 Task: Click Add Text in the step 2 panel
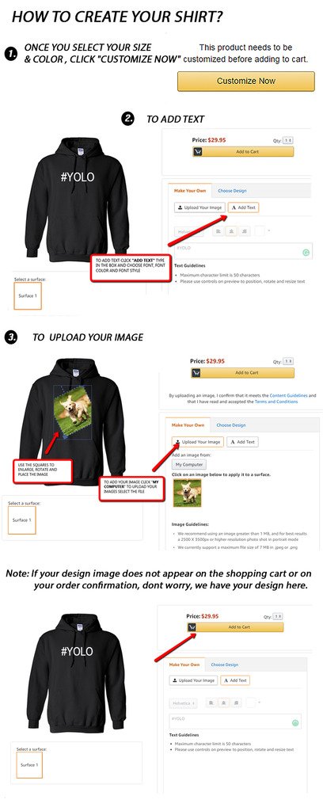click(x=243, y=208)
